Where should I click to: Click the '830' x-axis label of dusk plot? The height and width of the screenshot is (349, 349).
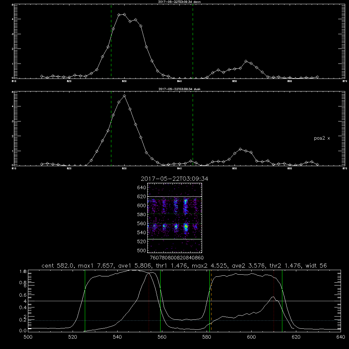pyautogui.click(x=124, y=169)
